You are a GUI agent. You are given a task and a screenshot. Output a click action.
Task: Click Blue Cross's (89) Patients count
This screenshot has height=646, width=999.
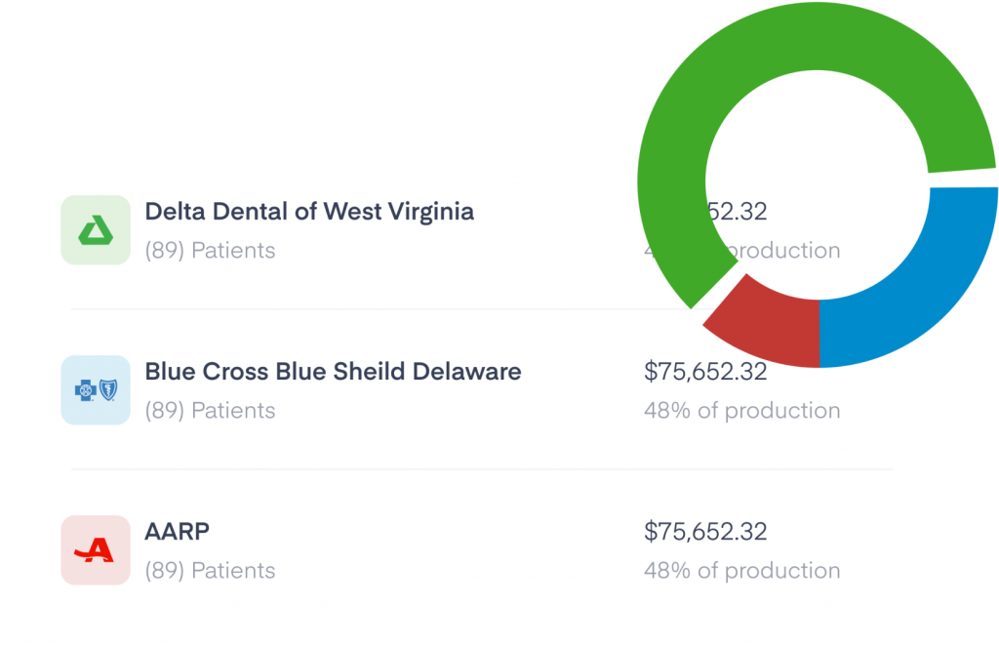coord(211,410)
